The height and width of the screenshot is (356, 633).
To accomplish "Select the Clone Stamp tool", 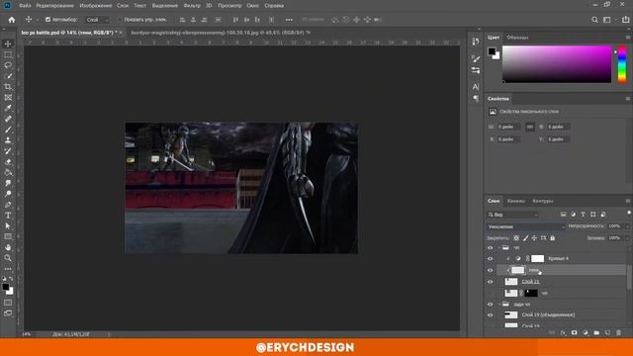I will tap(8, 140).
